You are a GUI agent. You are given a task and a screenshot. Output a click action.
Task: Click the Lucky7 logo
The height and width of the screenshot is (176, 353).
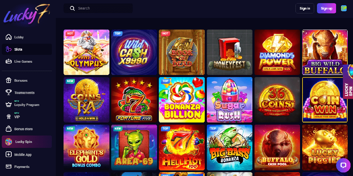tap(26, 14)
